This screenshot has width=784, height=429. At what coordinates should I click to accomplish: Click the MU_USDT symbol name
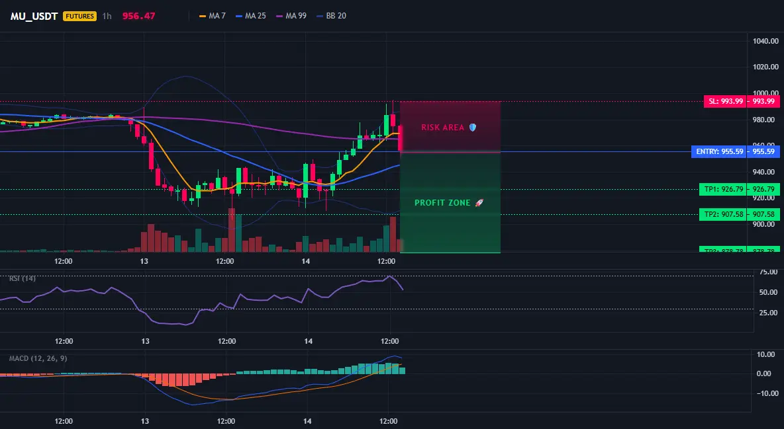(34, 16)
